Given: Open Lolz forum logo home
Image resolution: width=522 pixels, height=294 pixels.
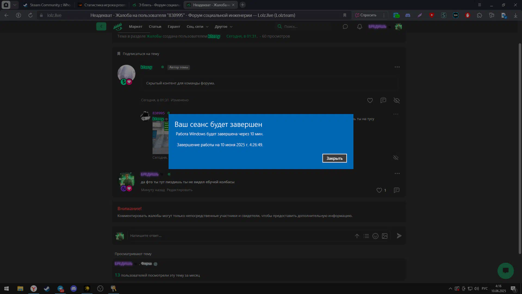Looking at the screenshot, I should 118,26.
